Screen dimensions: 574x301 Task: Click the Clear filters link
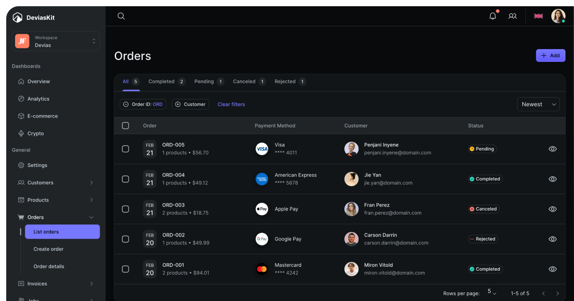click(231, 104)
